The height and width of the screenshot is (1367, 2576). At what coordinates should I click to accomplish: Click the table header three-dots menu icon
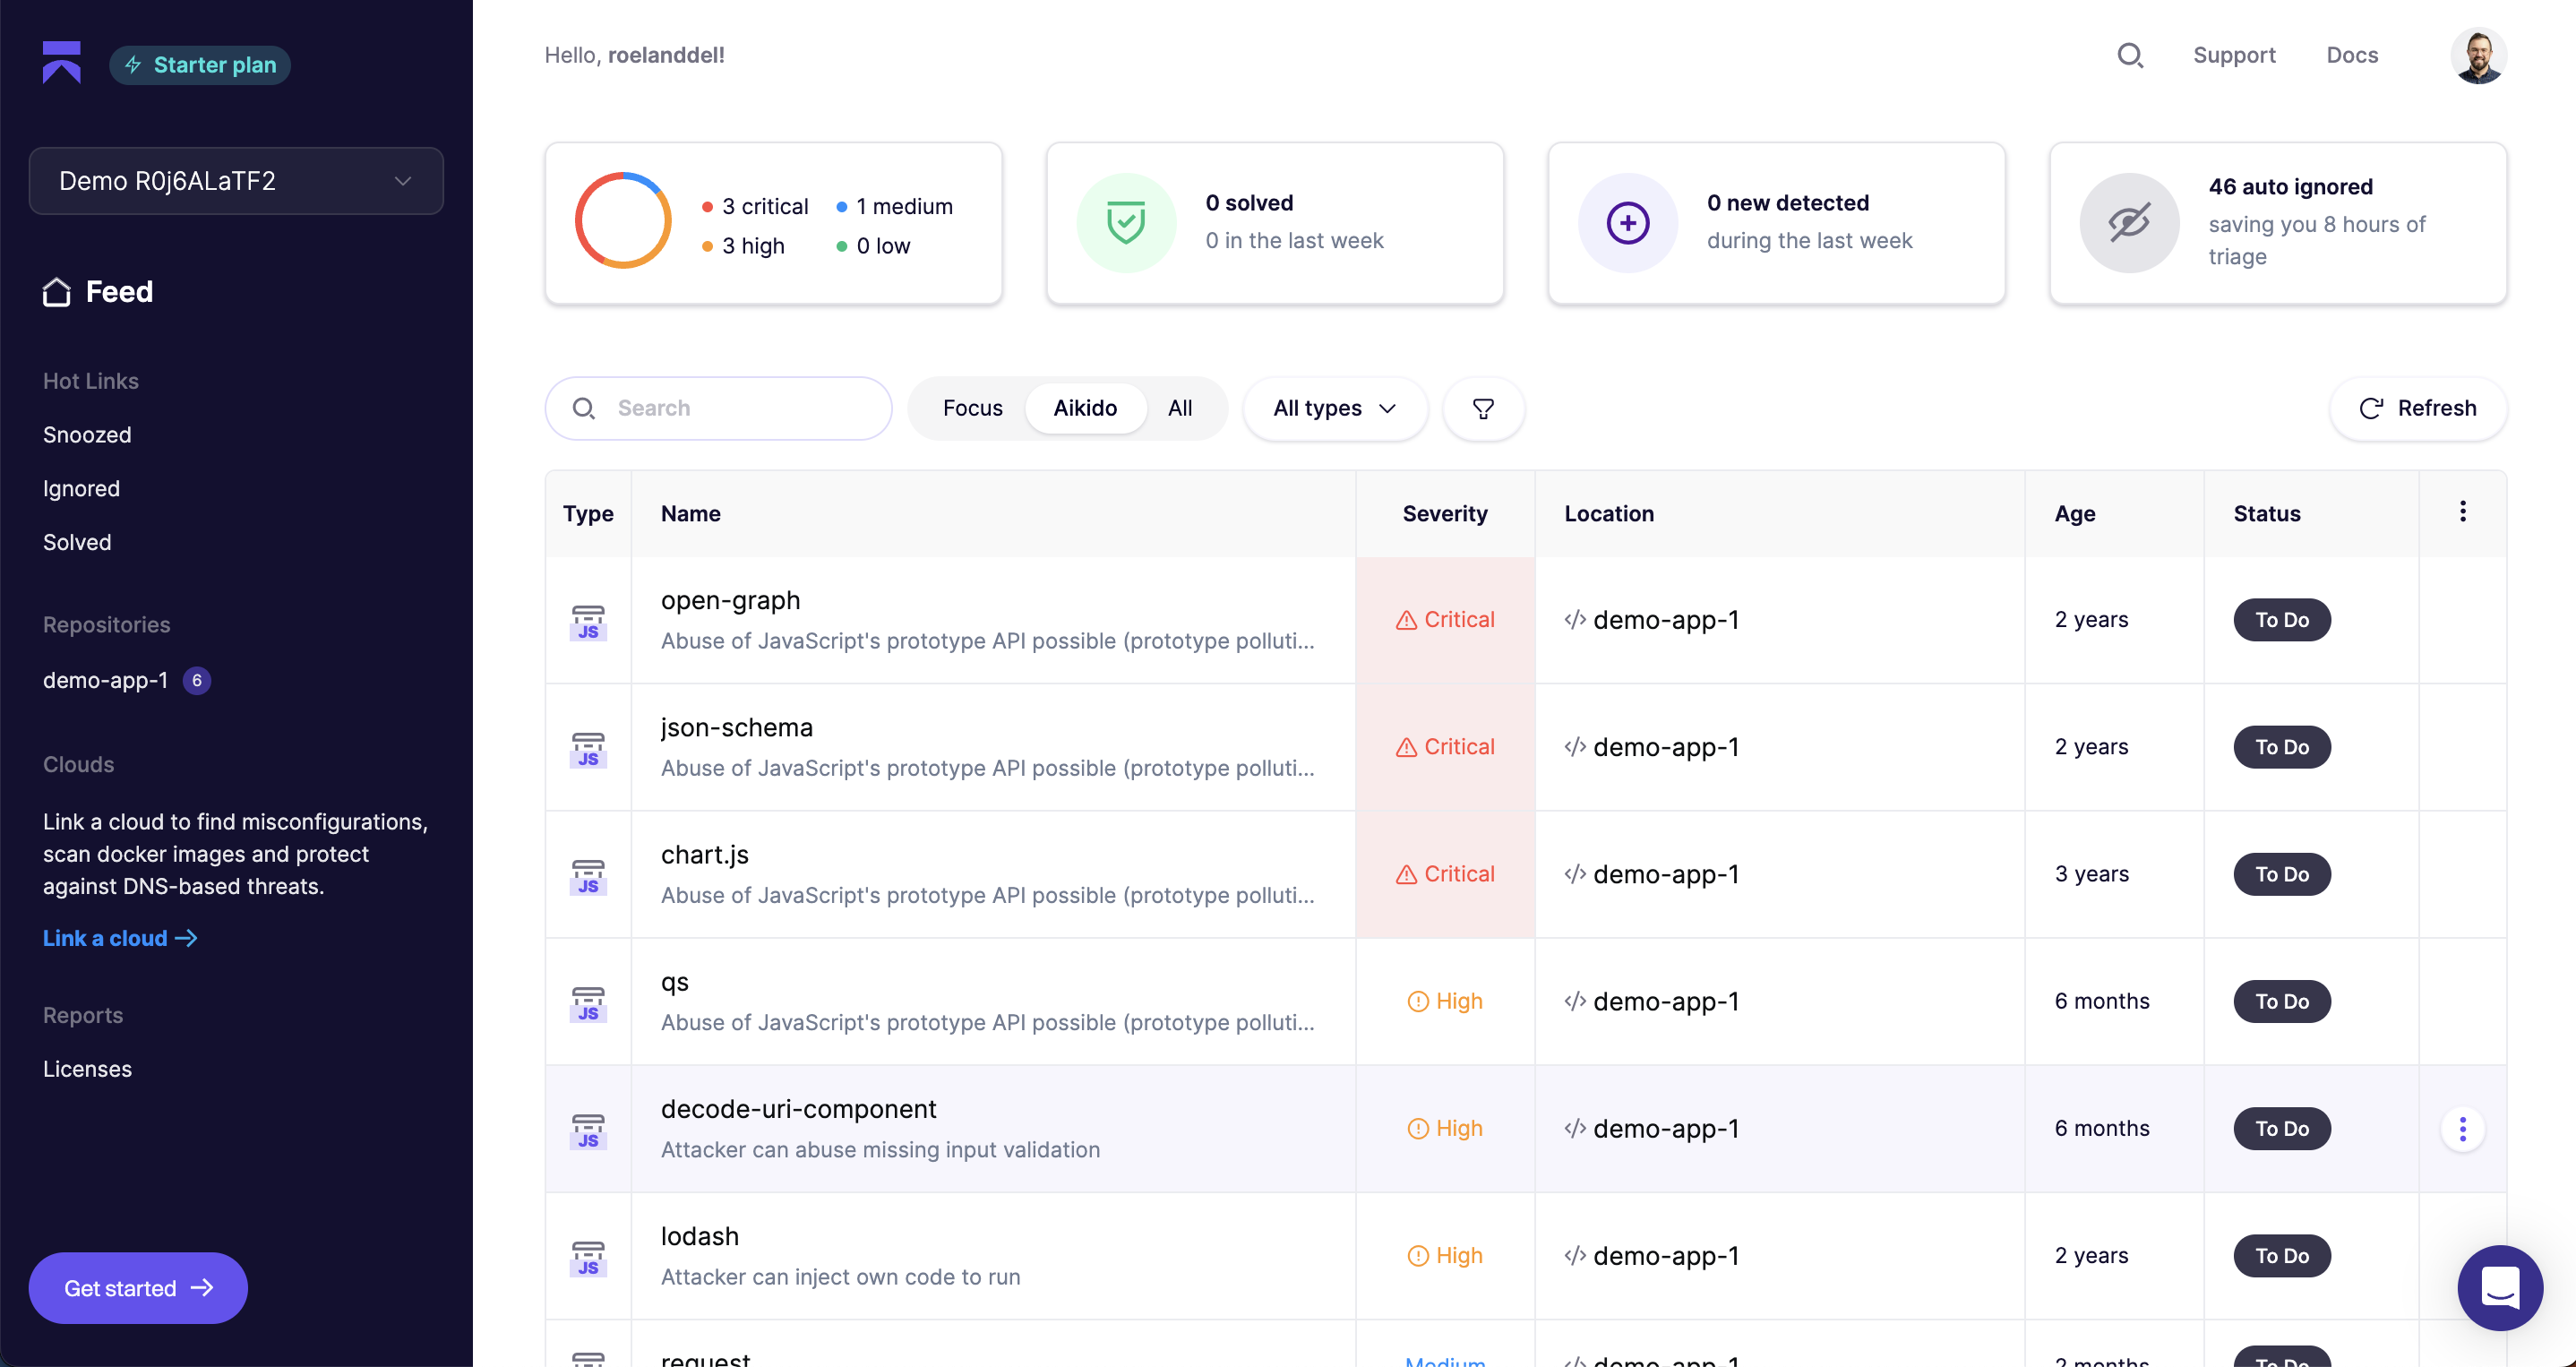pos(2462,512)
